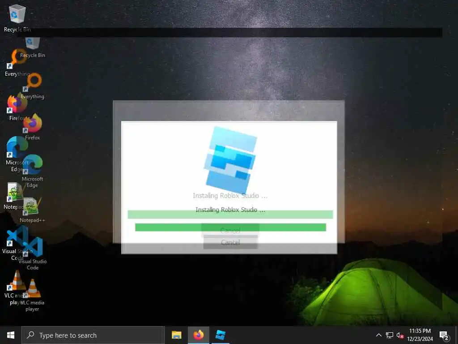Open the Windows Start menu
This screenshot has width=458, height=344.
(11, 335)
